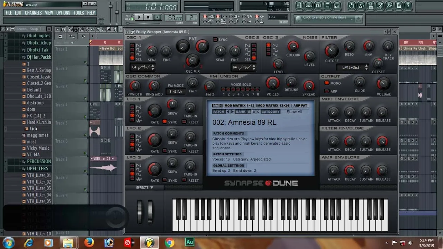Screen dimensions: 443x249
Task: Select the playlist pencil draw tool
Action: tap(71, 29)
